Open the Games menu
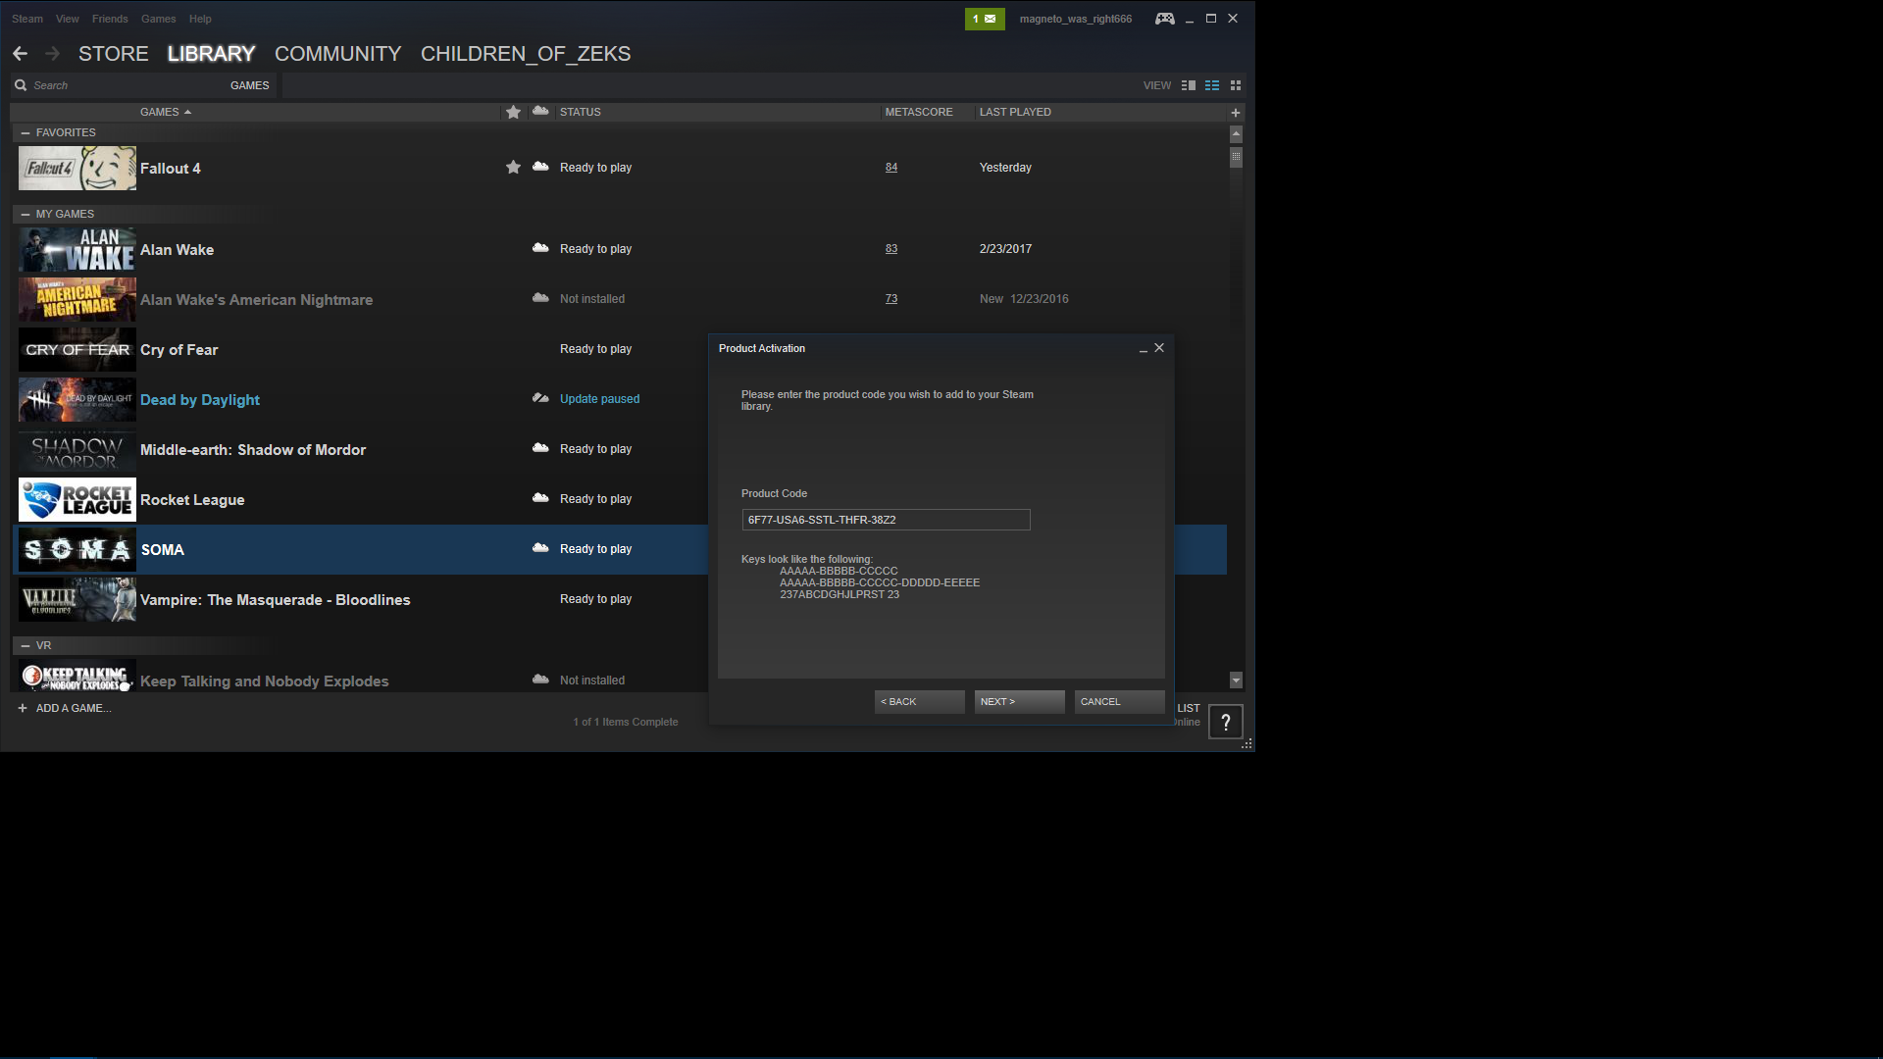Viewport: 1883px width, 1059px height. point(158,19)
